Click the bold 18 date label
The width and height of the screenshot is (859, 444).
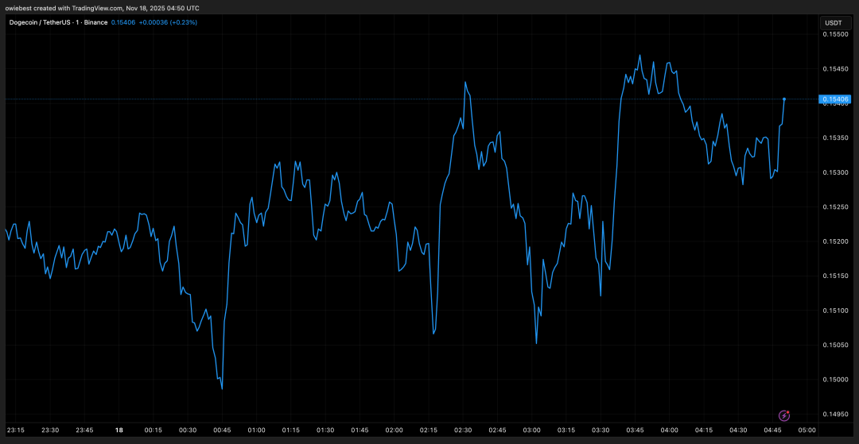pos(119,430)
